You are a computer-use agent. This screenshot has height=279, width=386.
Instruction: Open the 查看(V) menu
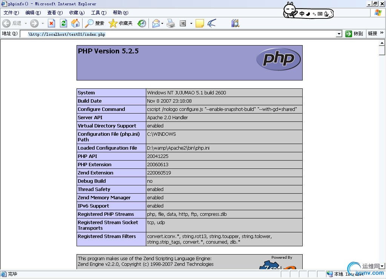[x=55, y=13]
